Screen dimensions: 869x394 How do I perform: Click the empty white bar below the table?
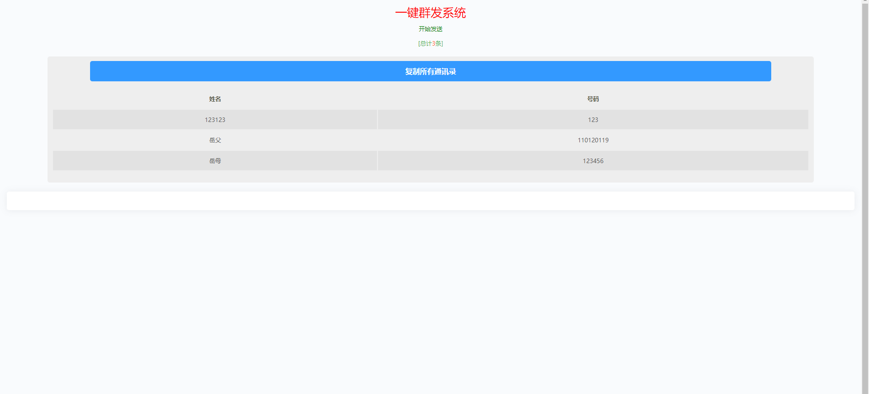pos(430,201)
